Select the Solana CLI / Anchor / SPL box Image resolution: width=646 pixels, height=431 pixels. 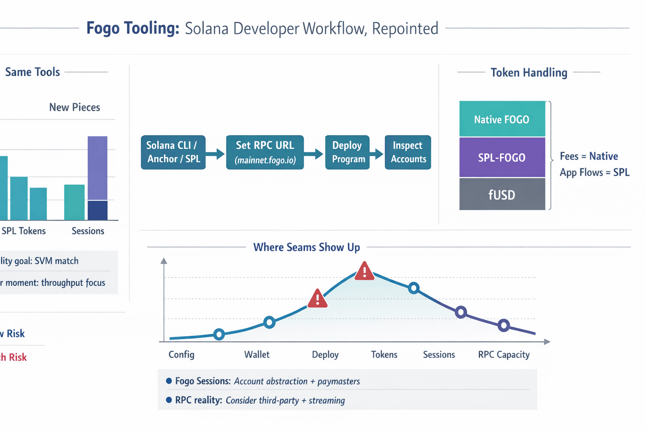point(173,152)
